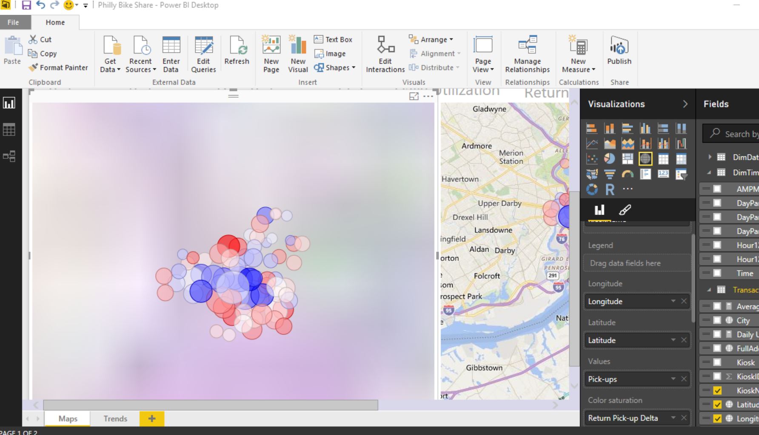Choose the Map visualization icon
Image resolution: width=759 pixels, height=435 pixels.
(x=645, y=159)
